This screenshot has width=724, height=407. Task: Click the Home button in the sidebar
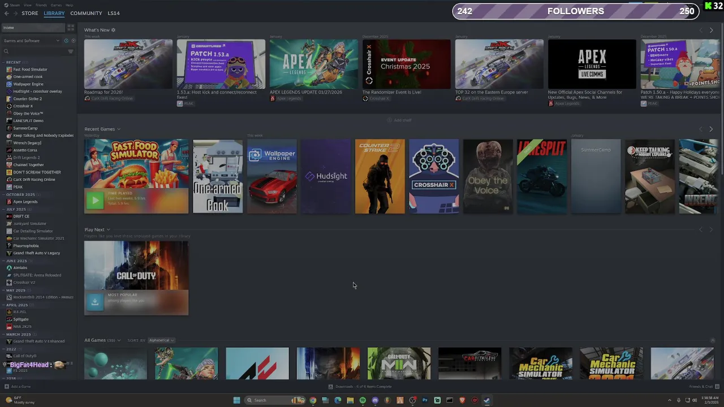[33, 27]
